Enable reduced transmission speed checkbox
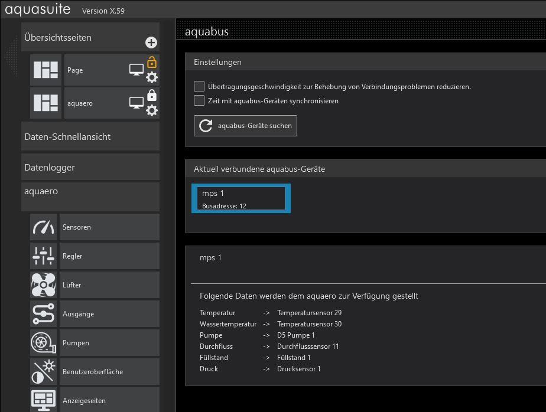 [199, 86]
